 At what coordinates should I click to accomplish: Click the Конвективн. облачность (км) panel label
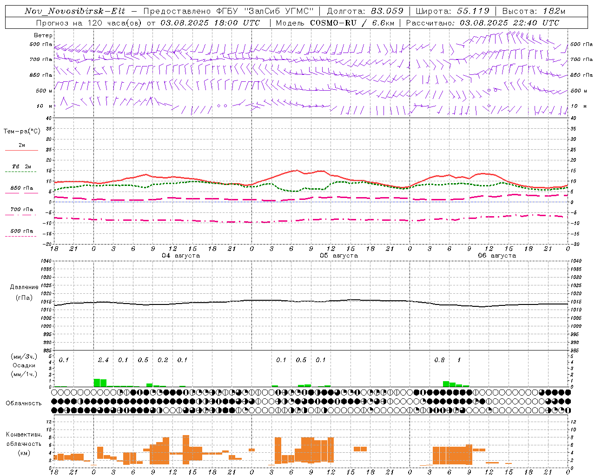coord(24,443)
